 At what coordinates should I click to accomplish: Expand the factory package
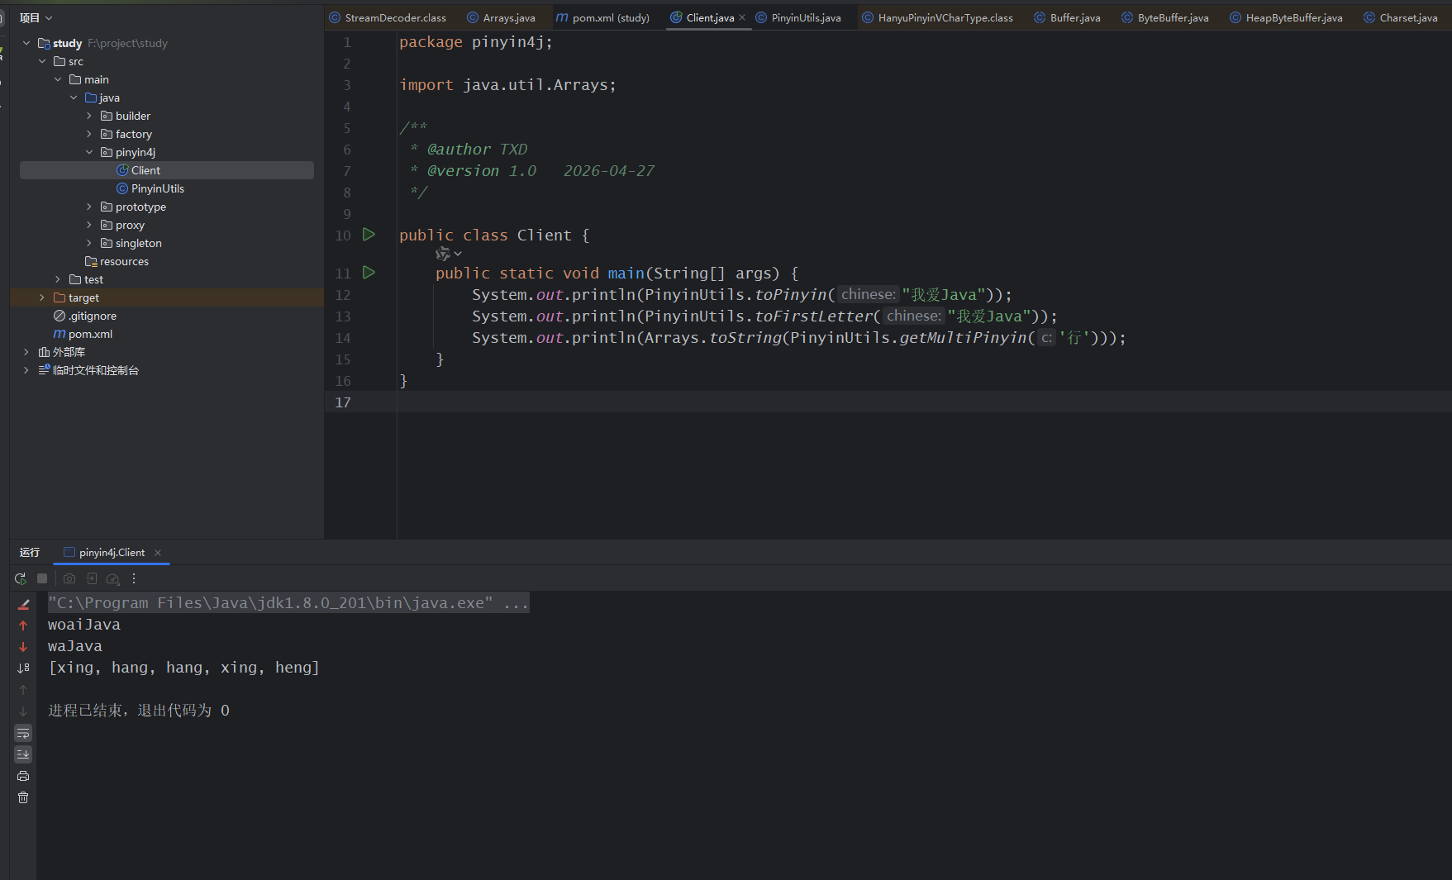(x=89, y=134)
